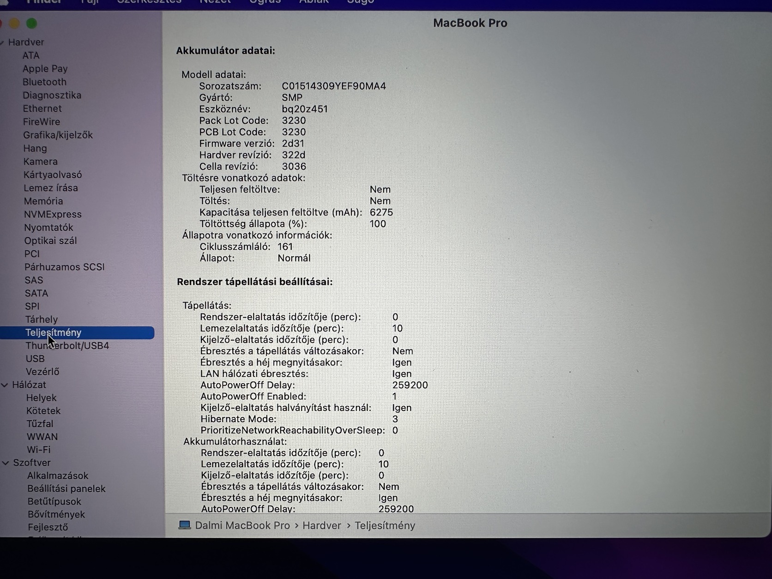Click the green zoom window button
772x579 pixels.
(31, 23)
